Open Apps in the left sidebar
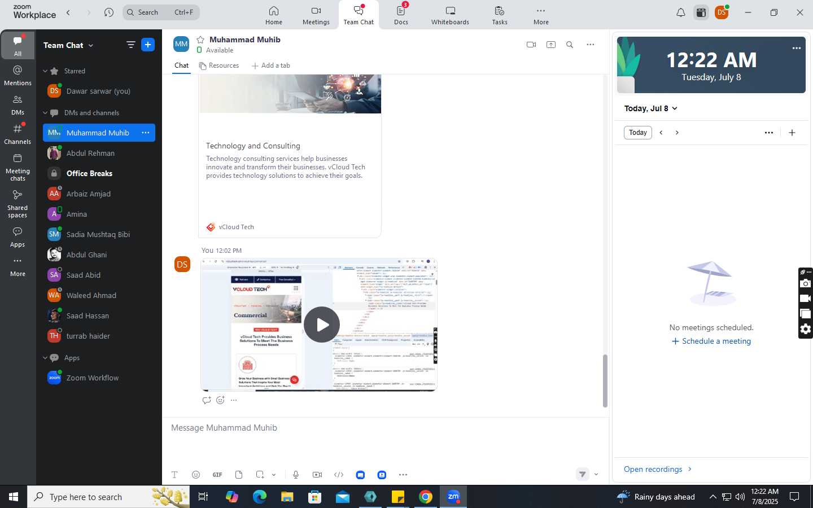813x508 pixels. tap(18, 238)
